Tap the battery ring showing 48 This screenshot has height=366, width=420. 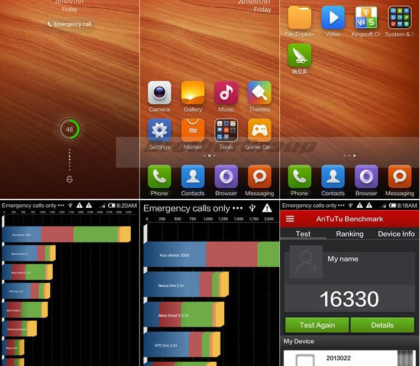click(x=69, y=129)
